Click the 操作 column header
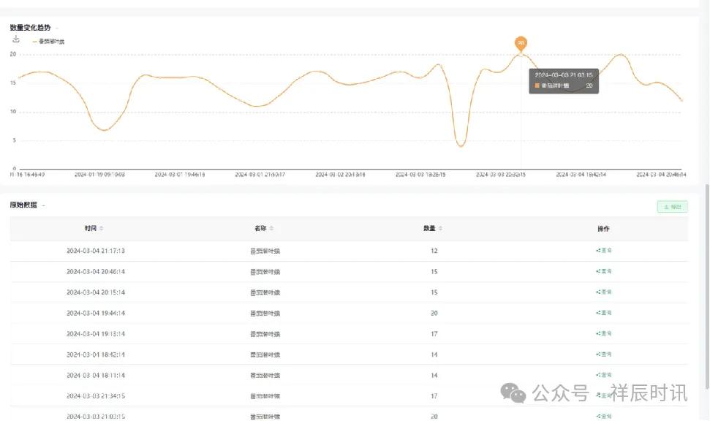The height and width of the screenshot is (421, 710). click(603, 229)
